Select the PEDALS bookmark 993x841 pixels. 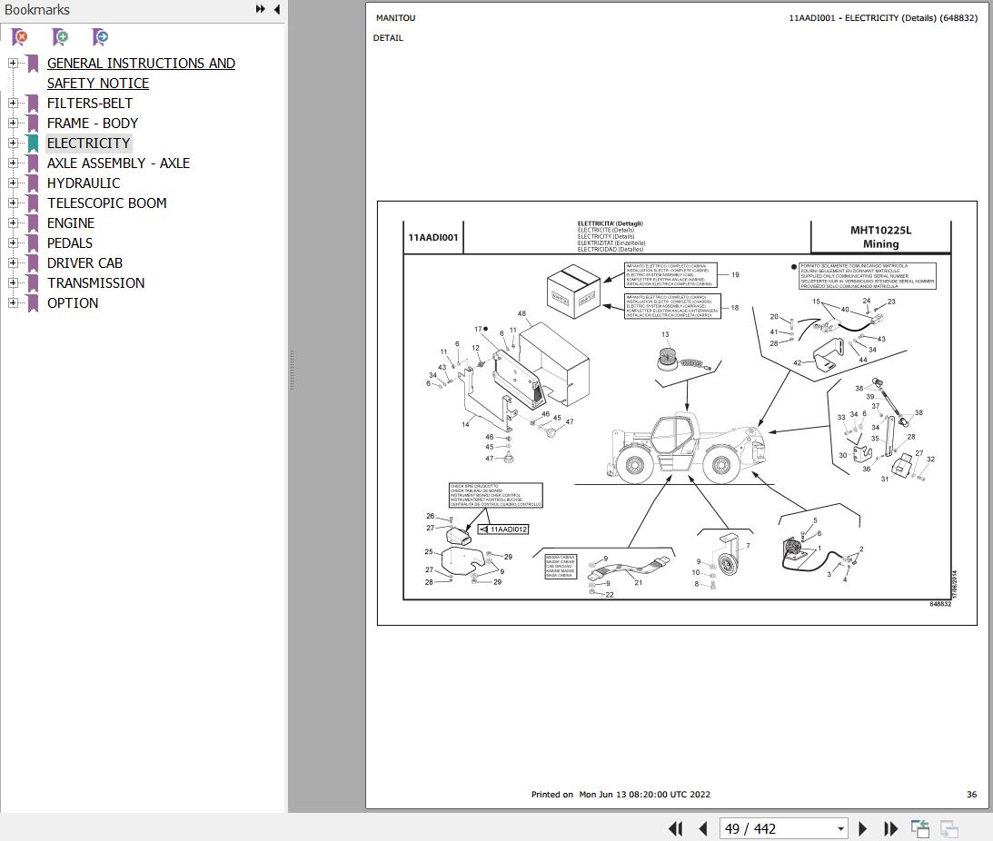coord(70,242)
